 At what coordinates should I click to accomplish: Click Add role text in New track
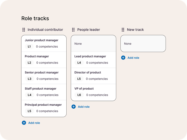[133, 58]
